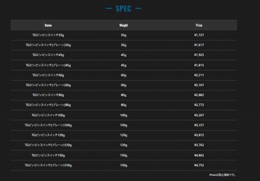
Task: Click the Weight column header
Action: tap(123, 25)
